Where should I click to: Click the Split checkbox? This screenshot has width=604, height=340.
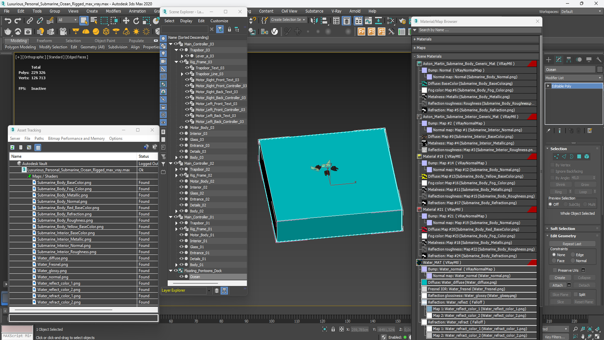(576, 295)
